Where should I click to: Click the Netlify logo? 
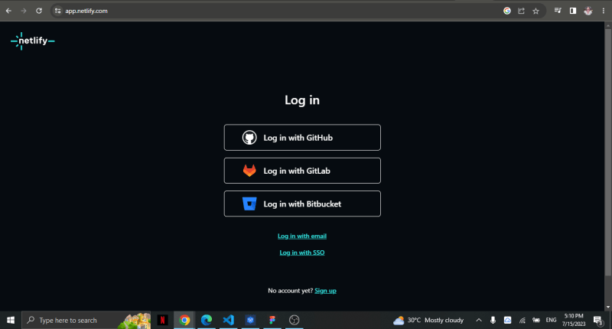coord(33,41)
